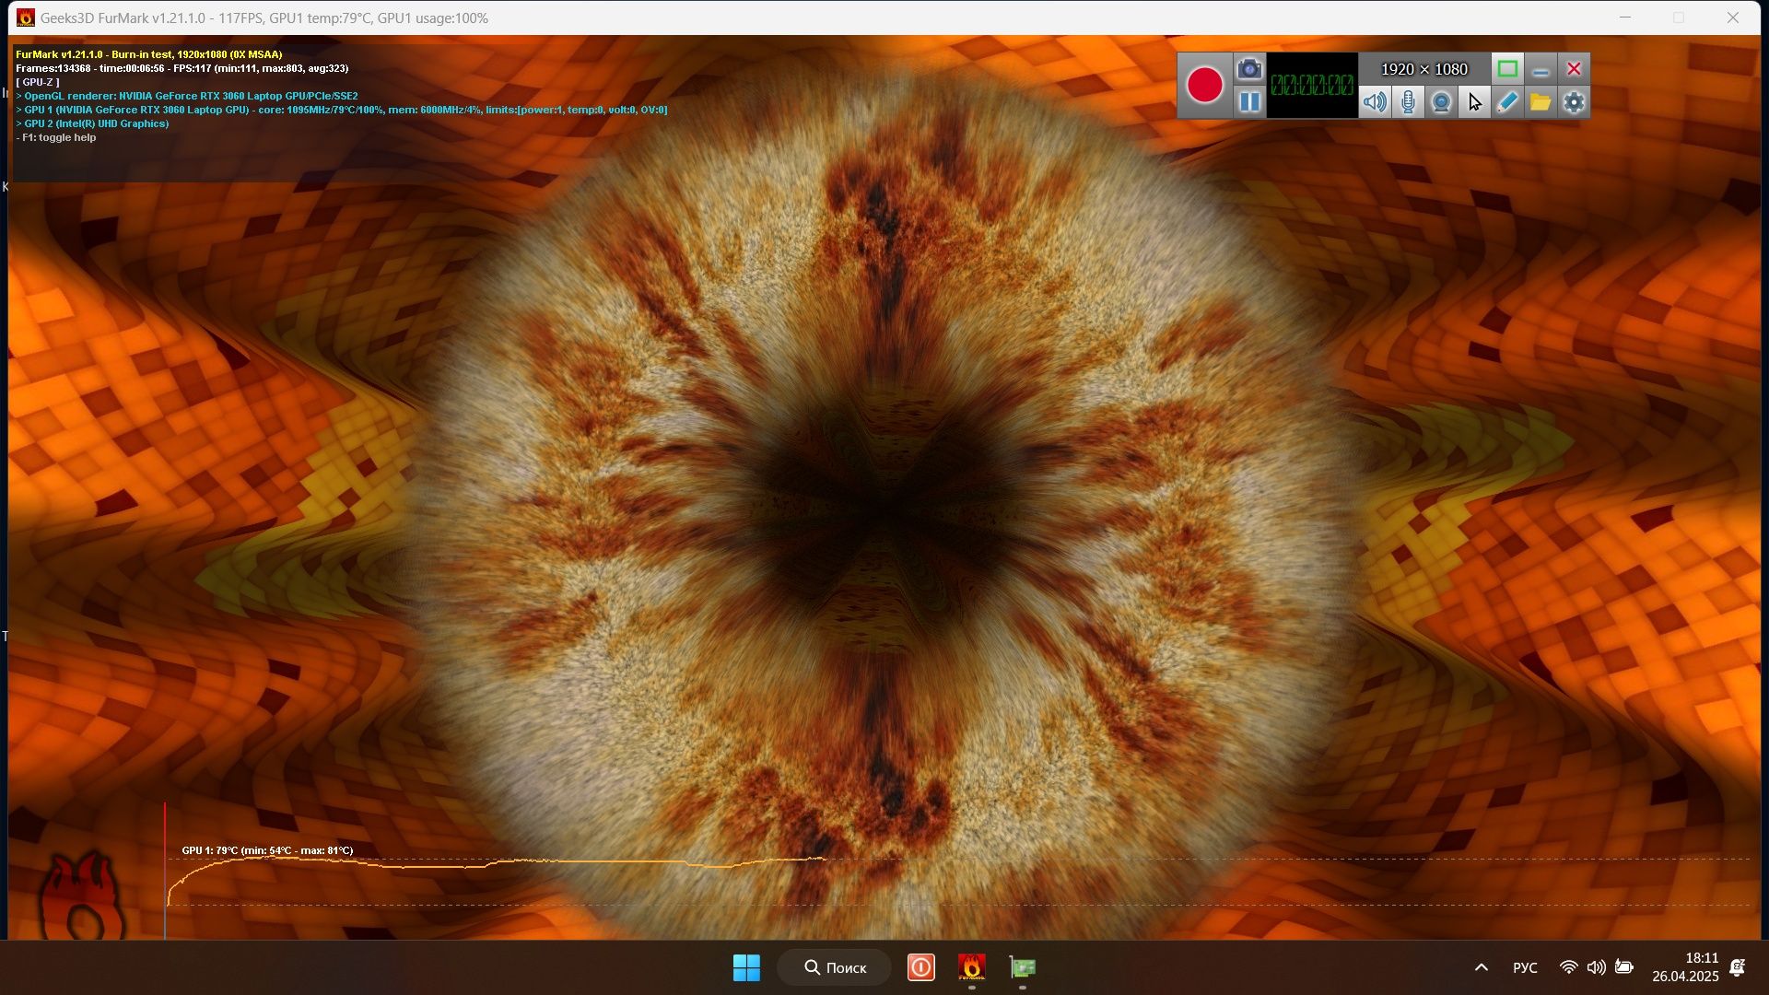The width and height of the screenshot is (1769, 995).
Task: Click the GPU 1 temperature graph label
Action: [x=267, y=850]
